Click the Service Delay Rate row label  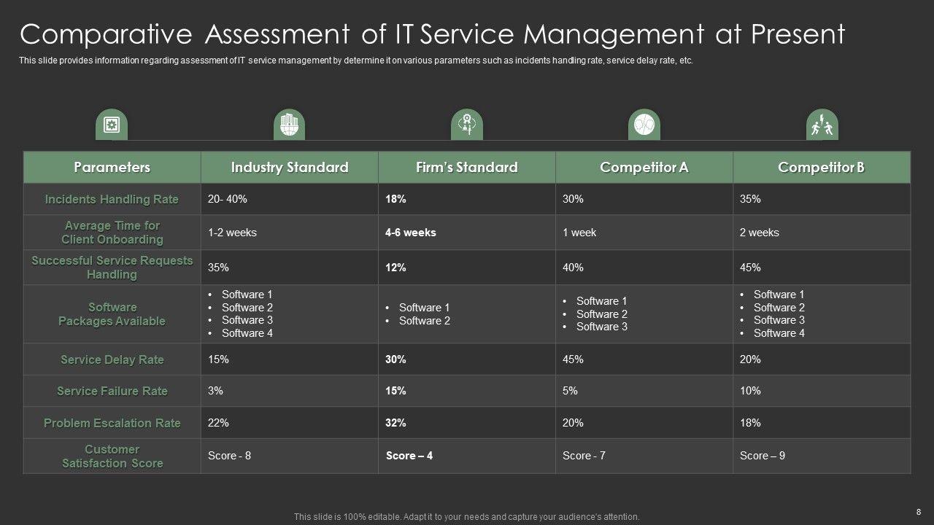[112, 359]
